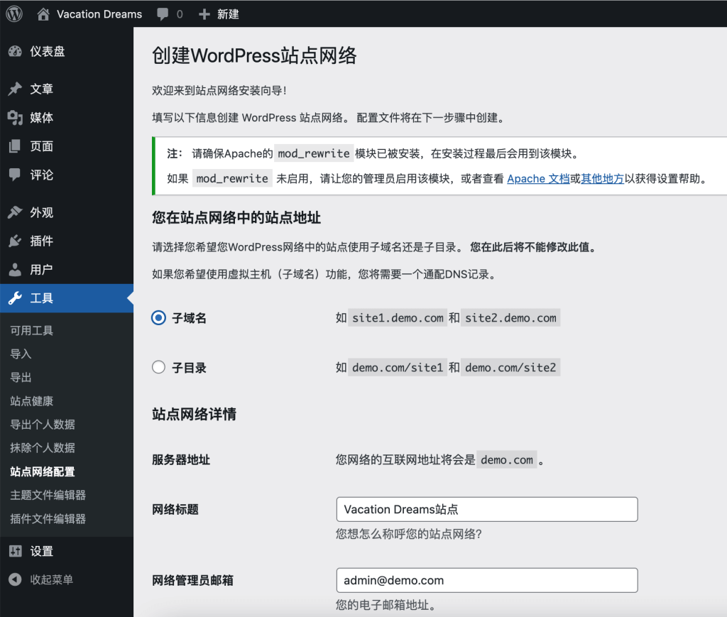Image resolution: width=727 pixels, height=617 pixels.
Task: Click the 插件 plug icon
Action: [x=15, y=241]
